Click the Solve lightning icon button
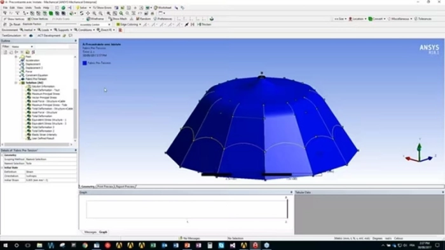 point(82,8)
